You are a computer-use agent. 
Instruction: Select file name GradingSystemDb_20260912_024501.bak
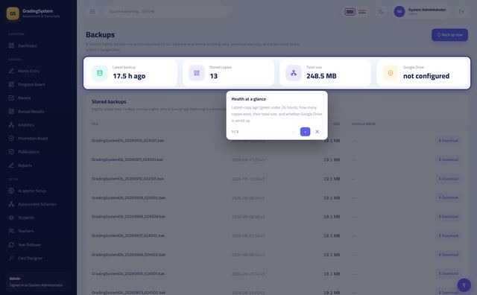(127, 141)
